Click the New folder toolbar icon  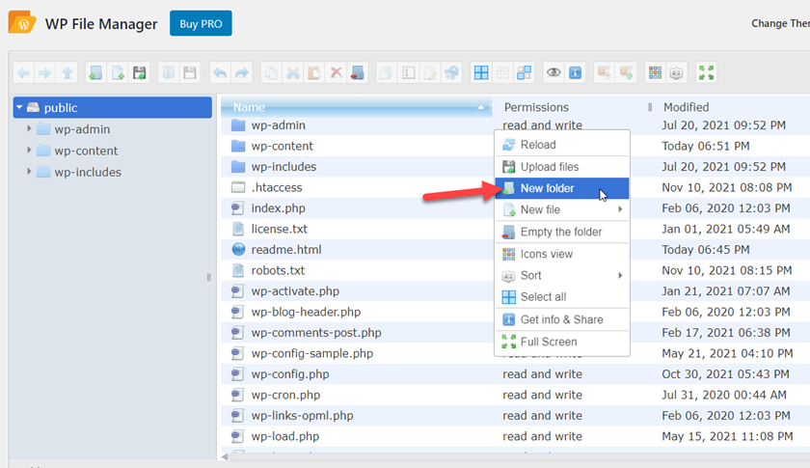[95, 73]
